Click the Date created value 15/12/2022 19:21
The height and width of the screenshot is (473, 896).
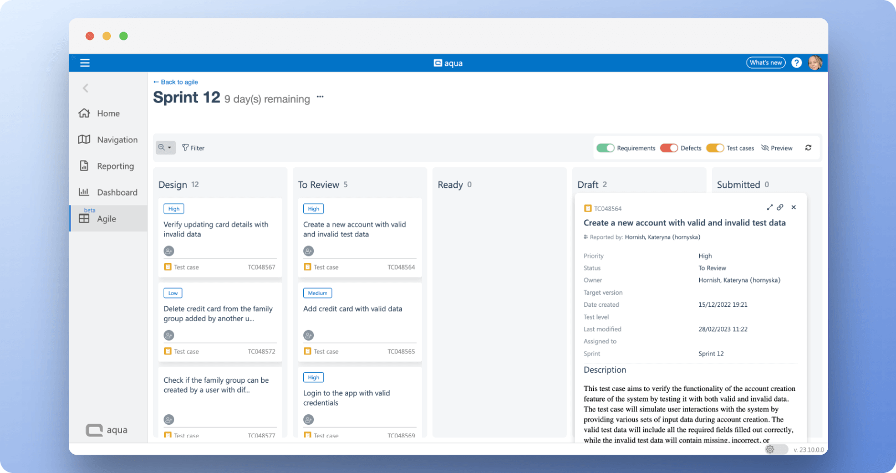click(723, 305)
